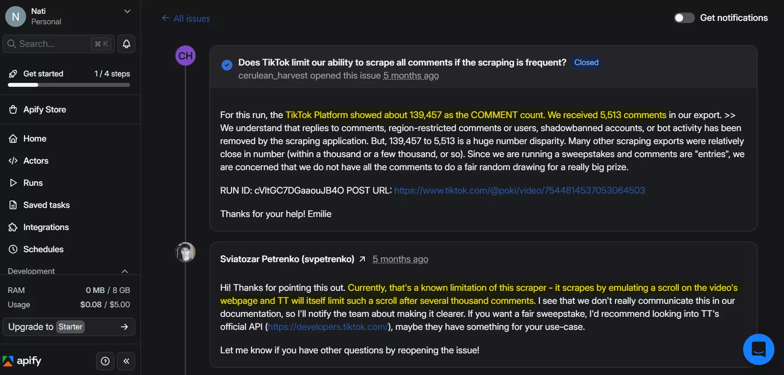This screenshot has height=375, width=784.
Task: Toggle Get notifications switch
Action: click(x=684, y=18)
